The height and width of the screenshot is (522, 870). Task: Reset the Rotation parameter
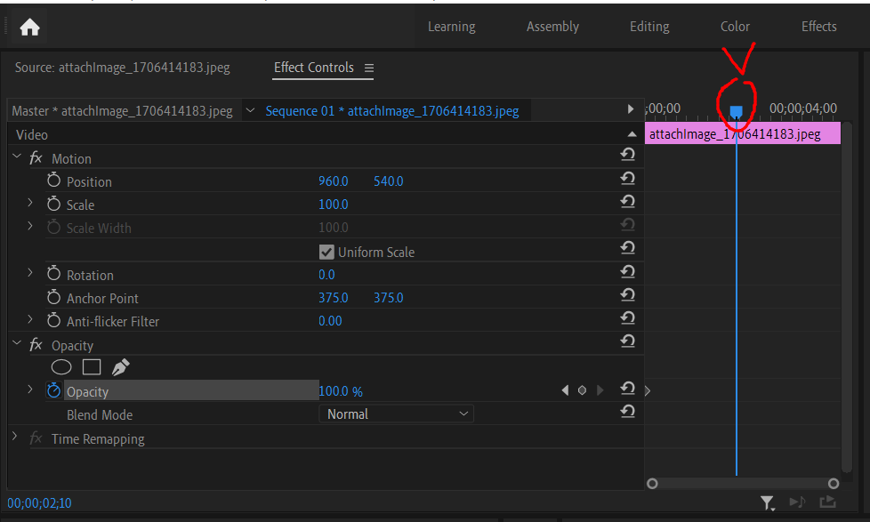627,271
